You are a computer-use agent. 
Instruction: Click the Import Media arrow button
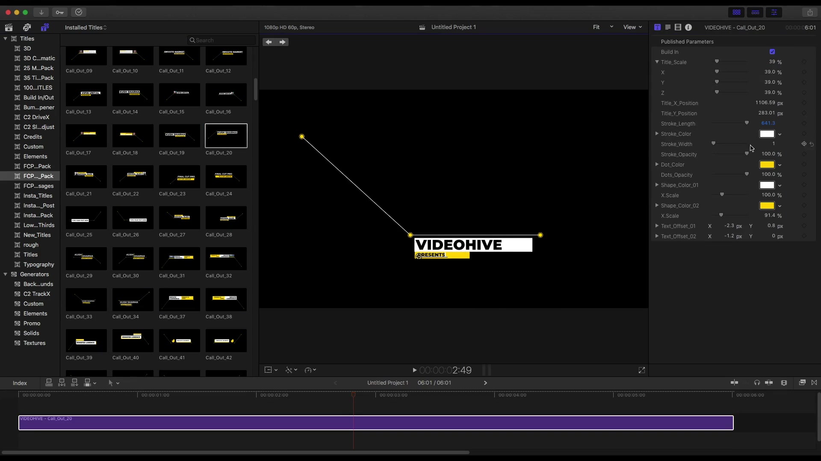pyautogui.click(x=41, y=12)
